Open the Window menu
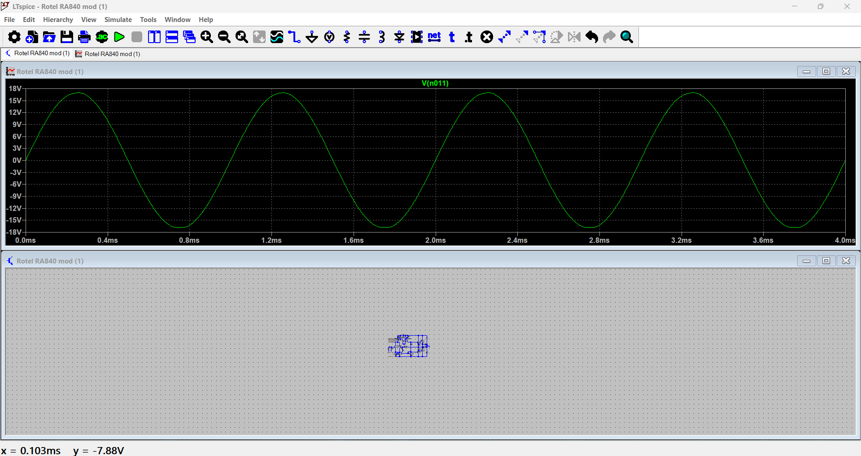 pyautogui.click(x=178, y=20)
